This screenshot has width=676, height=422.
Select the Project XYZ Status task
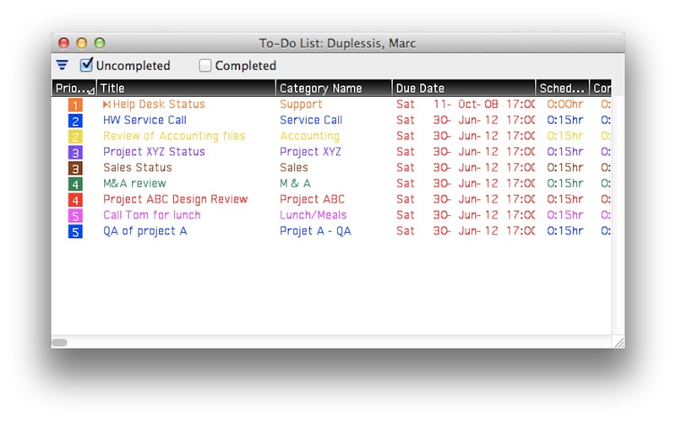[x=154, y=152]
